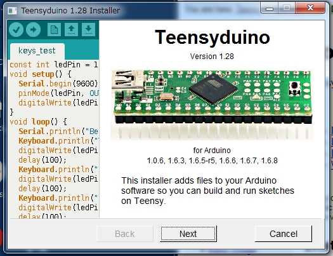
Task: Minimize the Teensyduino installer window
Action: (270, 8)
